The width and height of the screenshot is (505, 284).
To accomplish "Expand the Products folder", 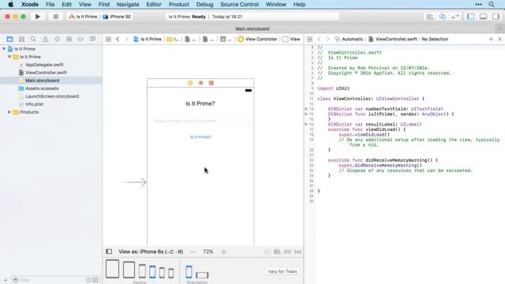I will pyautogui.click(x=9, y=112).
